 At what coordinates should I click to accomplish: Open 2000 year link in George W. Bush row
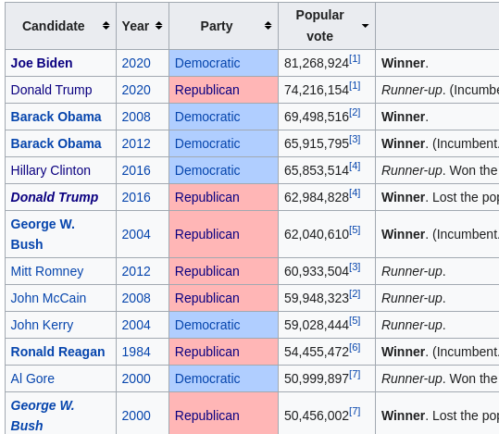[136, 415]
